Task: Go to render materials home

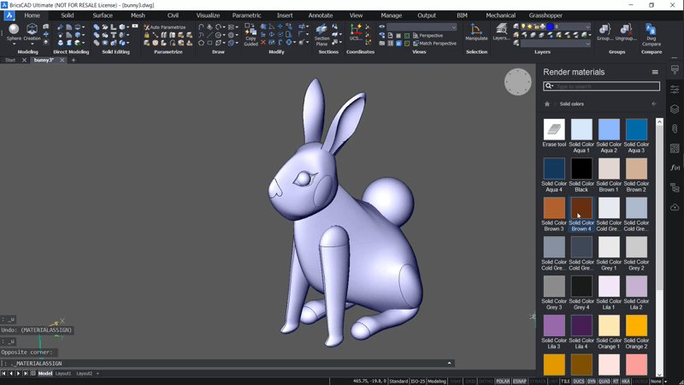Action: tap(547, 104)
